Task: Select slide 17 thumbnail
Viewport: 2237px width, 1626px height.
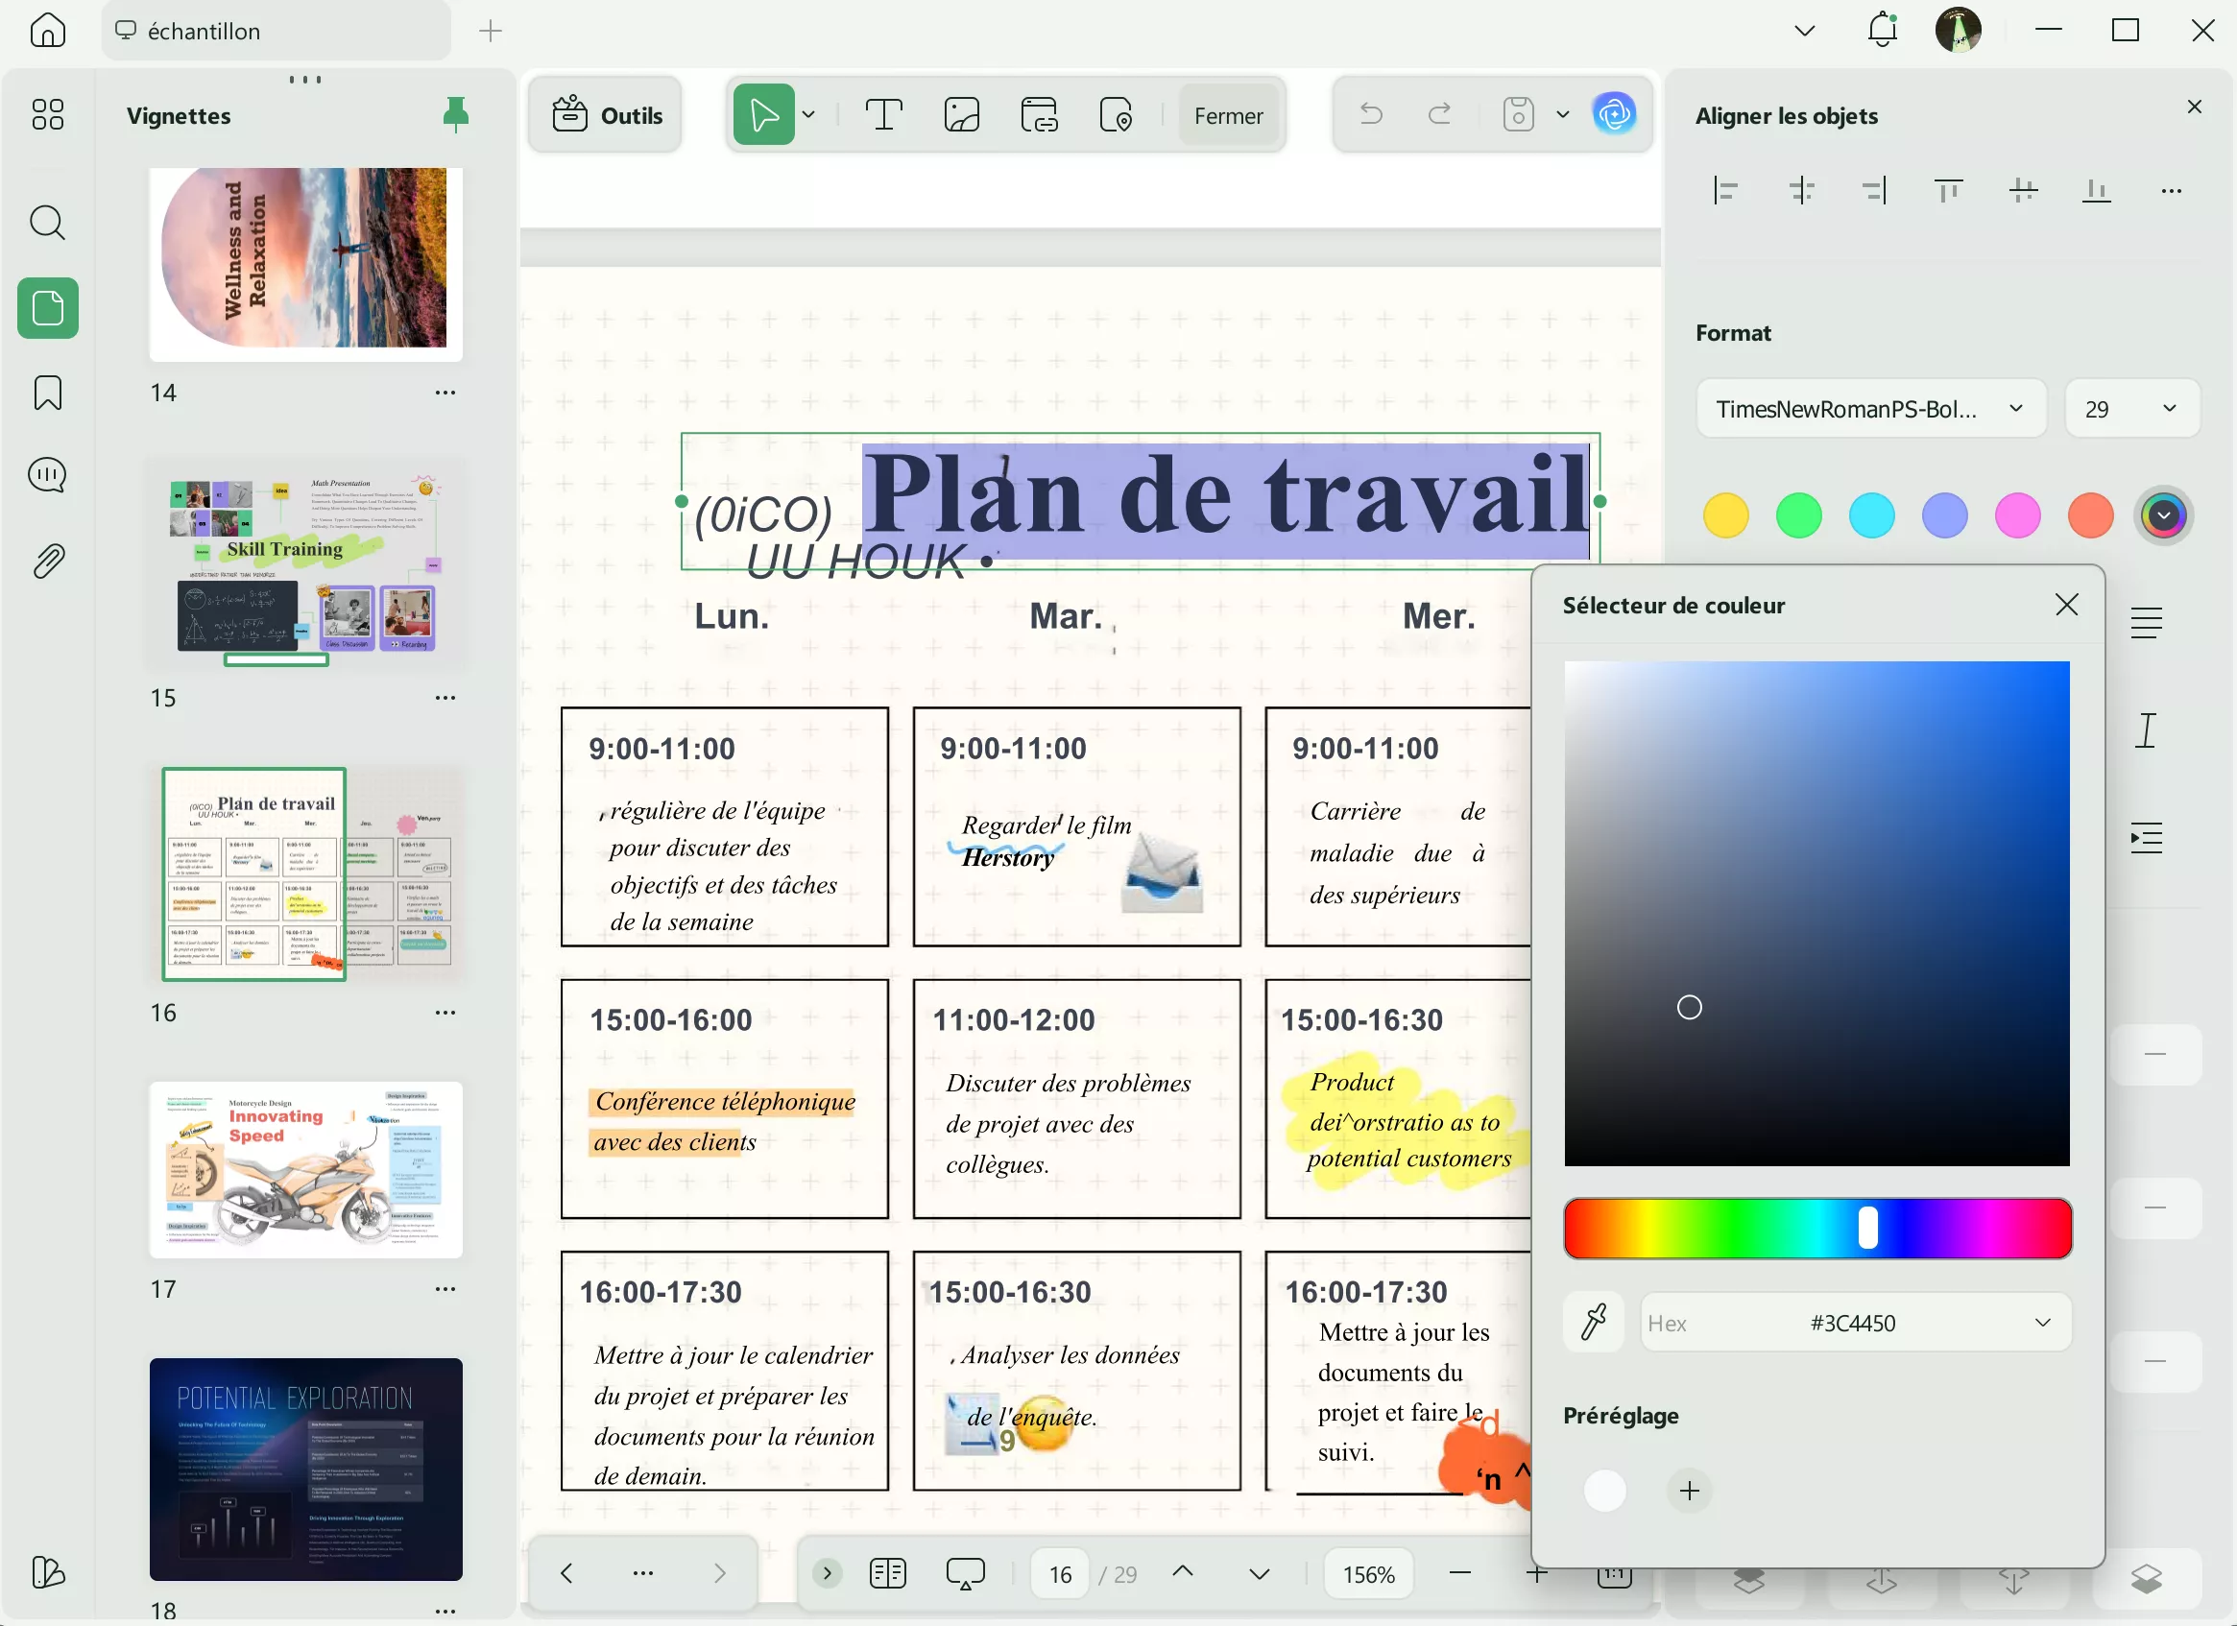Action: coord(305,1169)
